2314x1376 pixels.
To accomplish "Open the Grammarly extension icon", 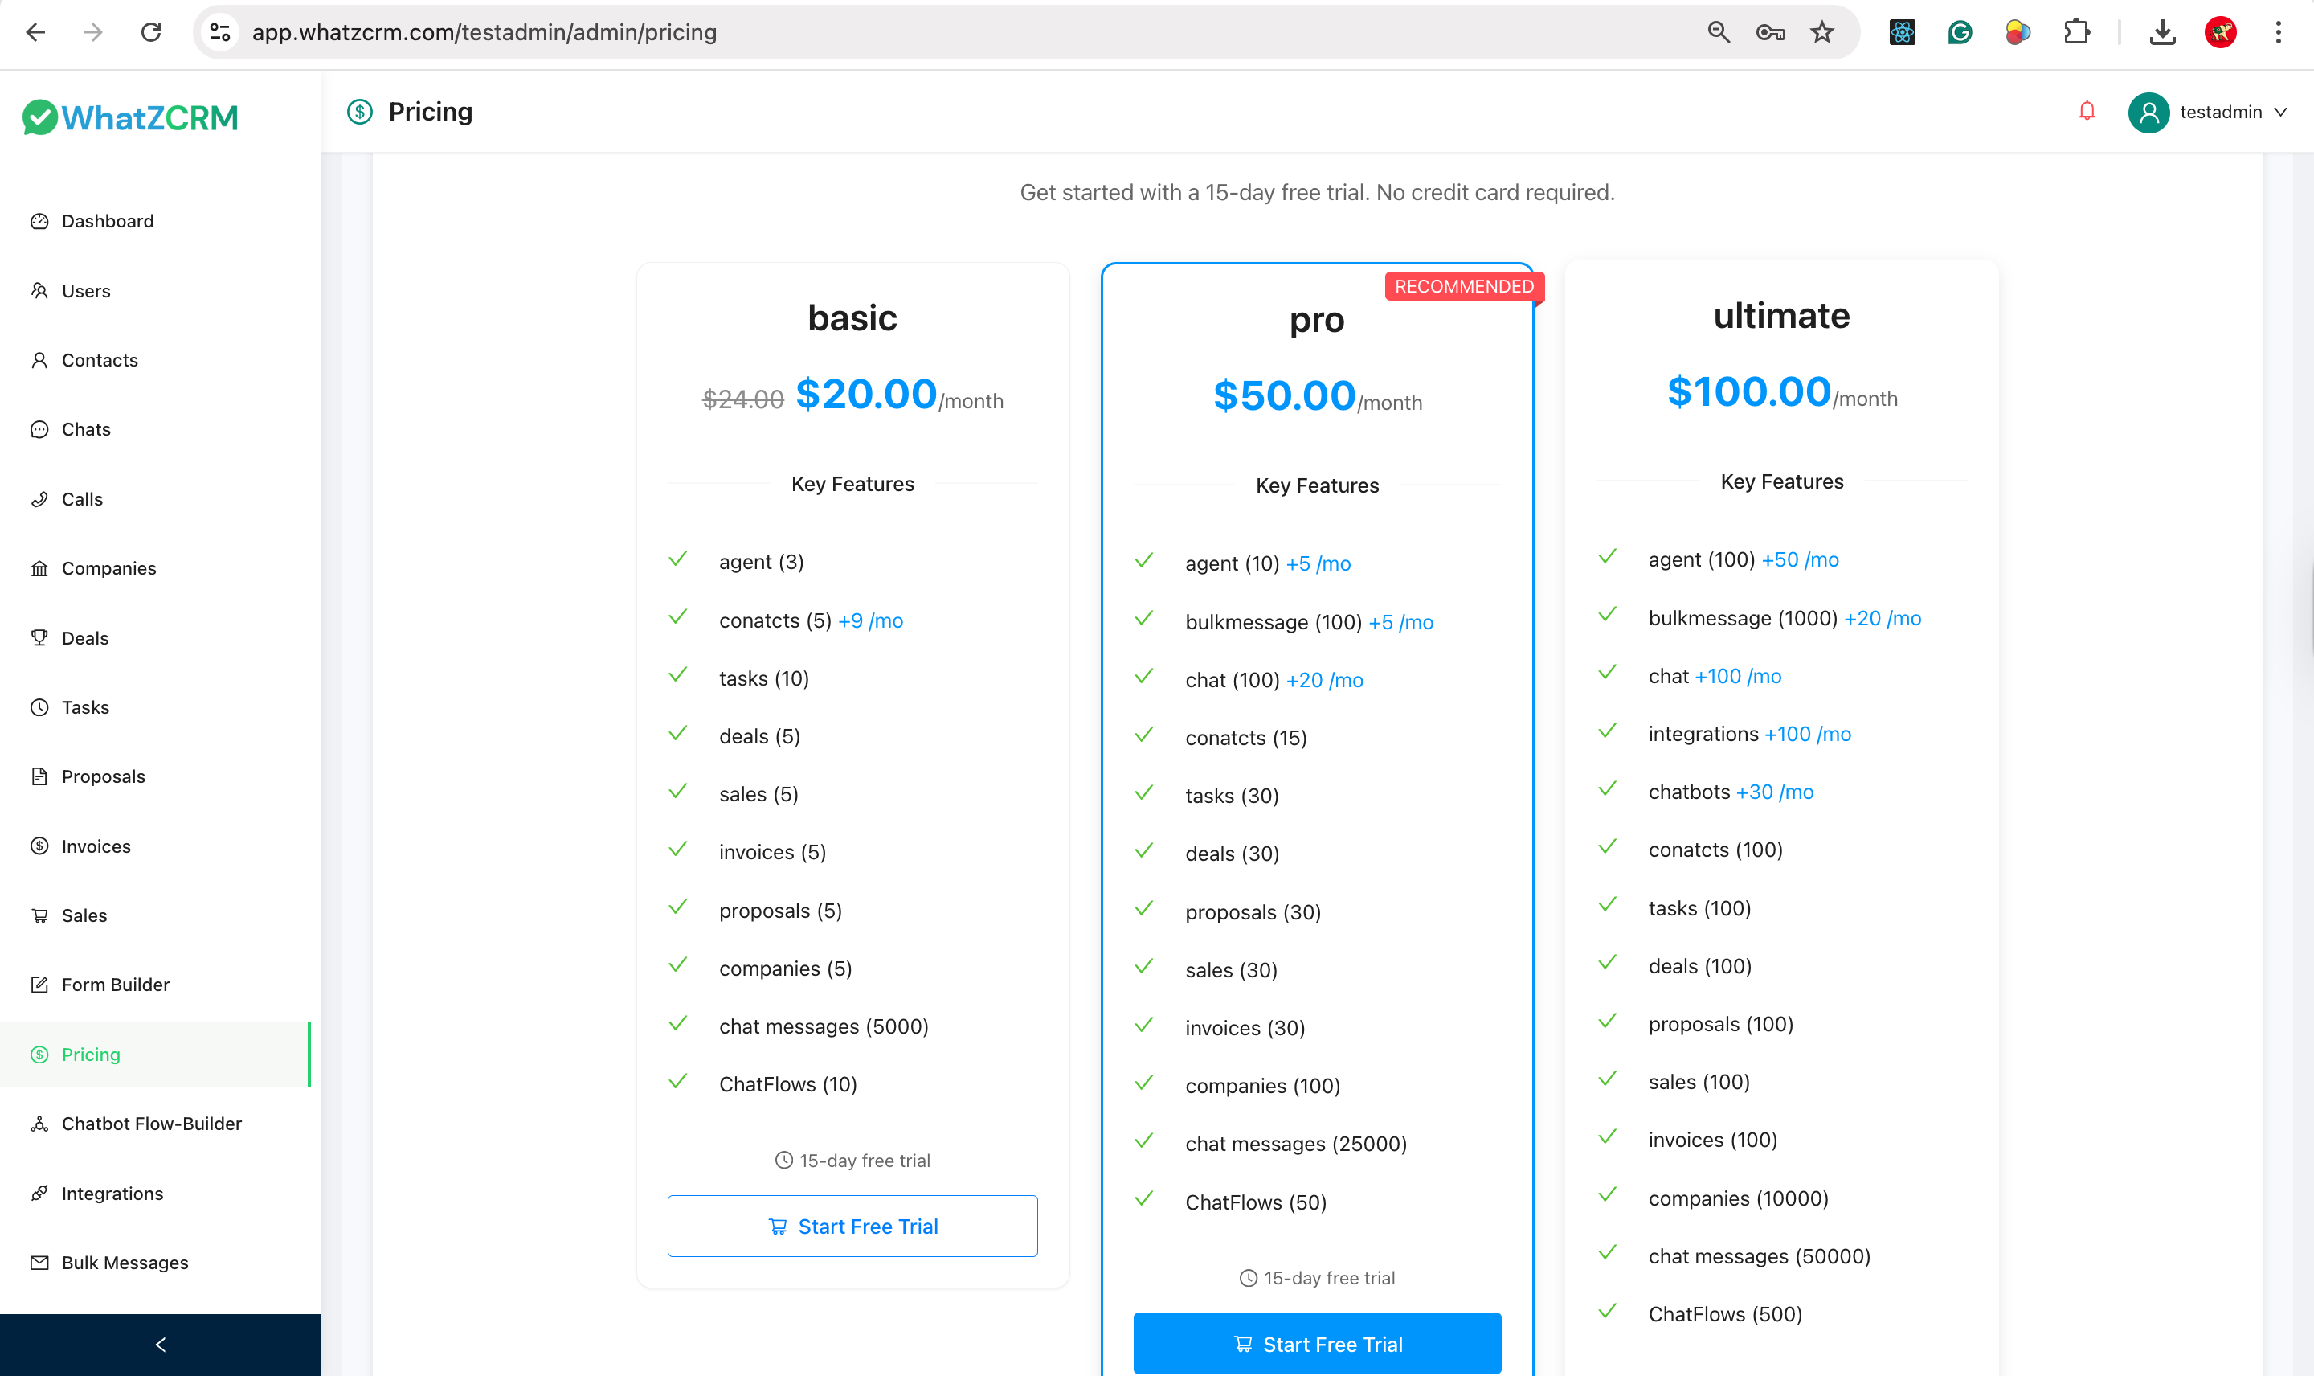I will click(x=1960, y=31).
